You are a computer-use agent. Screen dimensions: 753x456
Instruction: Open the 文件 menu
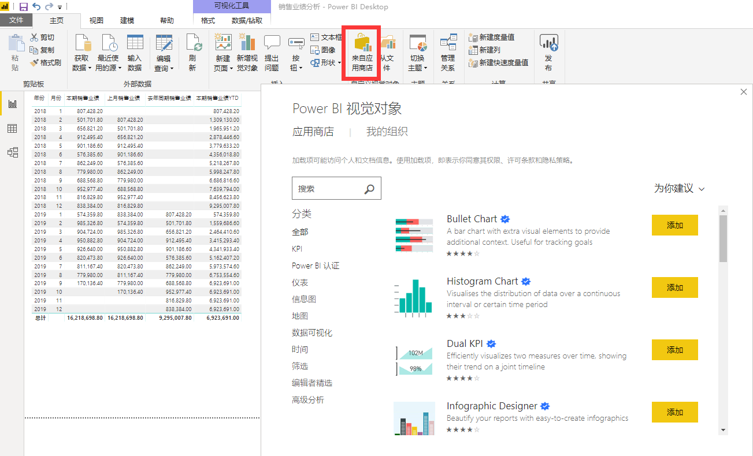click(17, 20)
